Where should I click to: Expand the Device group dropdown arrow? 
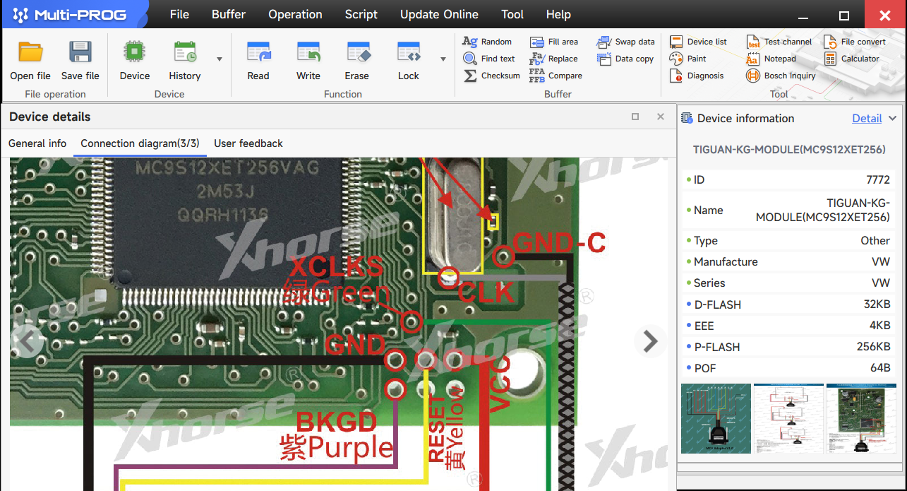tap(220, 59)
